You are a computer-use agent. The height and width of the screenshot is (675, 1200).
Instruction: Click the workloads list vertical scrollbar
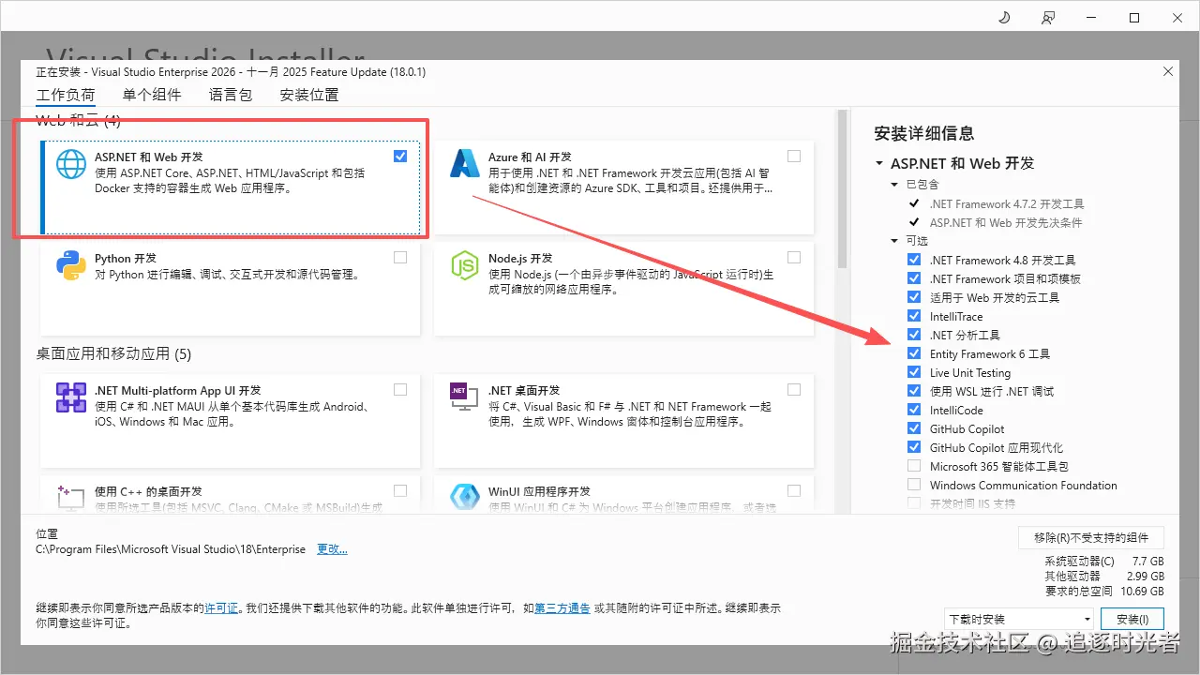pos(842,187)
